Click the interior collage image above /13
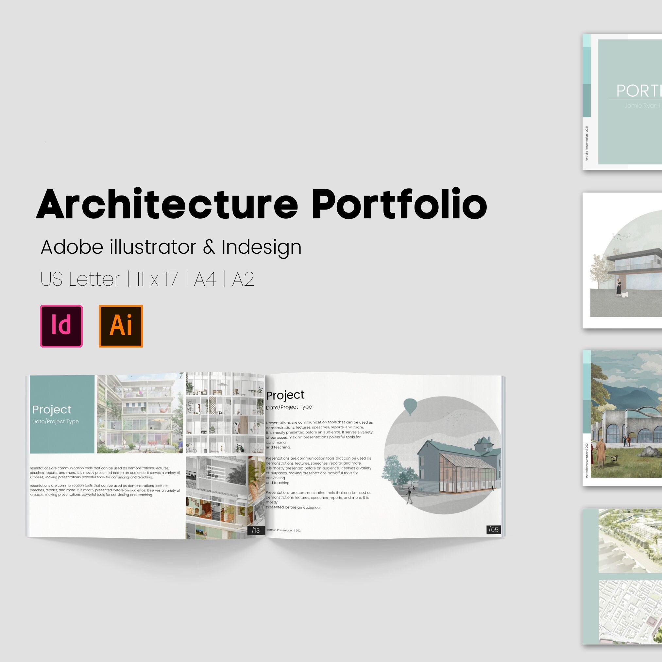This screenshot has height=662, width=662. click(x=225, y=497)
